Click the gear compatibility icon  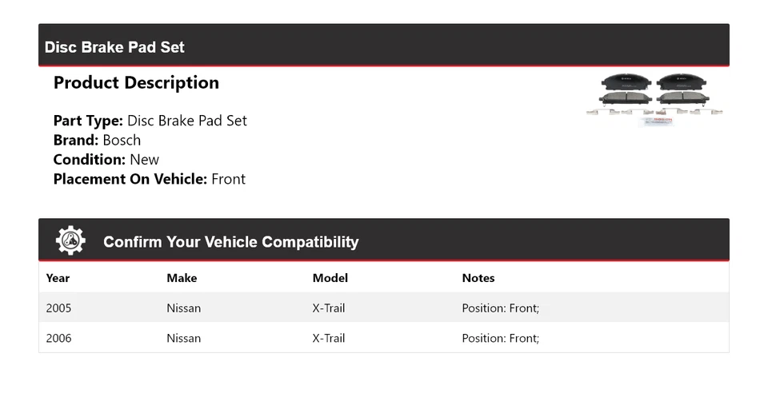[x=70, y=240]
